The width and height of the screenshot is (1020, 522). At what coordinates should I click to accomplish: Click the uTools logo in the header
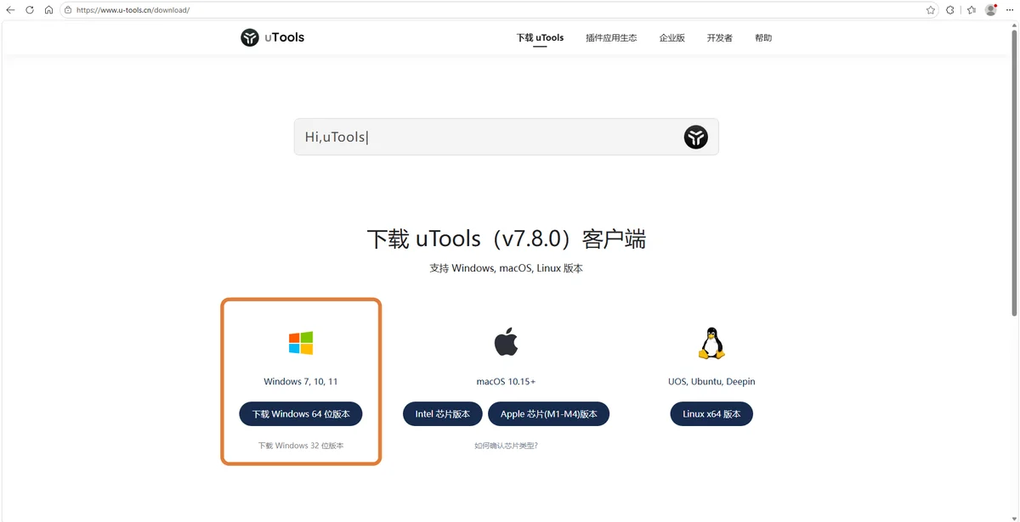point(250,37)
